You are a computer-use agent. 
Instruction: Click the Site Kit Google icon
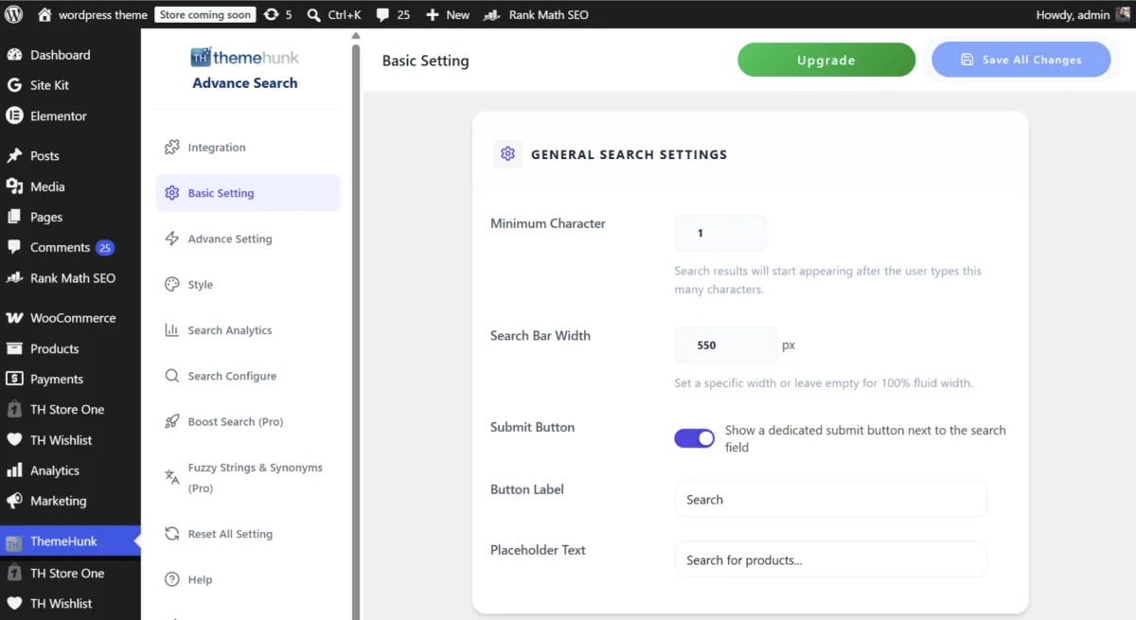pos(14,85)
